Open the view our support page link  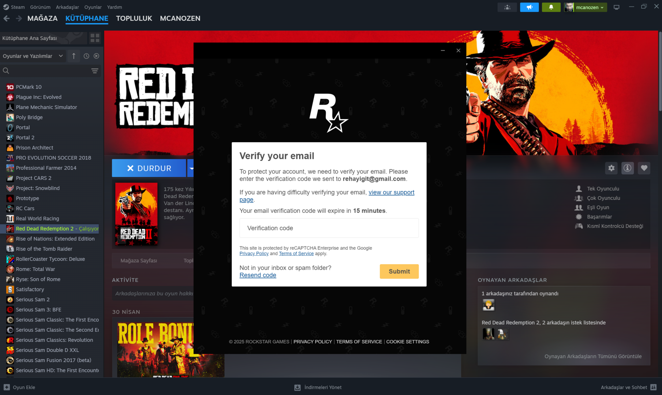tap(391, 192)
